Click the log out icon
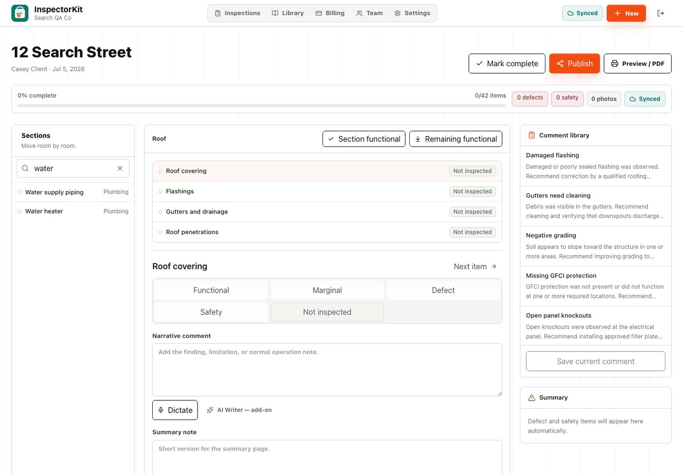Image resolution: width=683 pixels, height=474 pixels. [661, 13]
